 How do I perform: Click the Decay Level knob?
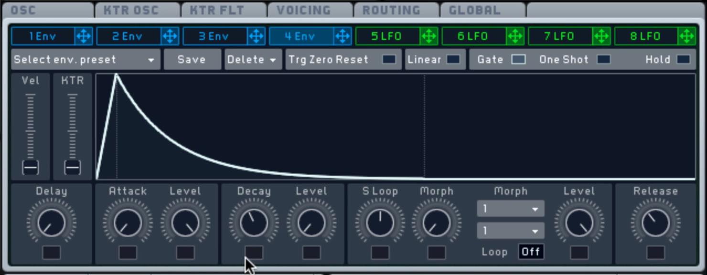311,222
